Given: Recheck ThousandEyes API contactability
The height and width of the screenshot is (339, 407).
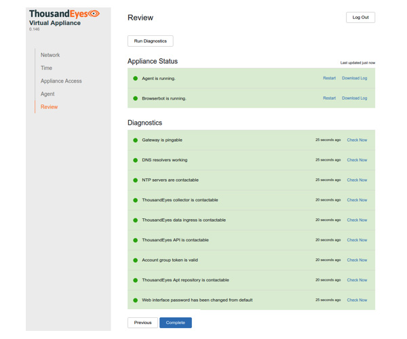Looking at the screenshot, I should 357,240.
